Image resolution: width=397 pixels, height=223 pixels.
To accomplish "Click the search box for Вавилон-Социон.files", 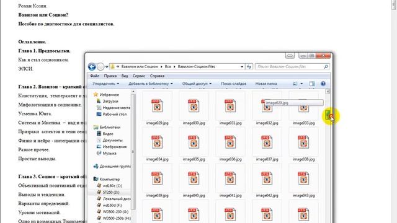I will 293,67.
